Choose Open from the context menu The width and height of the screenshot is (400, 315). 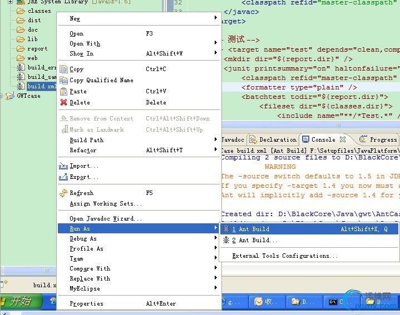coord(139,34)
